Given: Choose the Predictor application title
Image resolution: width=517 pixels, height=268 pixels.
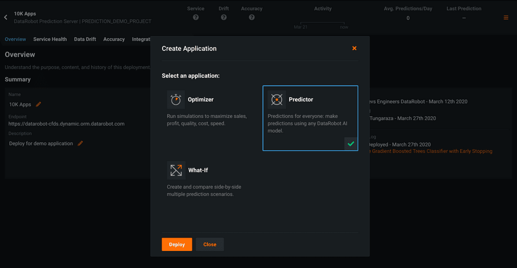Looking at the screenshot, I should tap(301, 99).
